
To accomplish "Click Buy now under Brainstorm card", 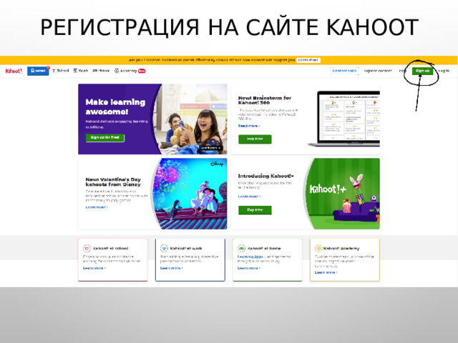I will (x=255, y=139).
